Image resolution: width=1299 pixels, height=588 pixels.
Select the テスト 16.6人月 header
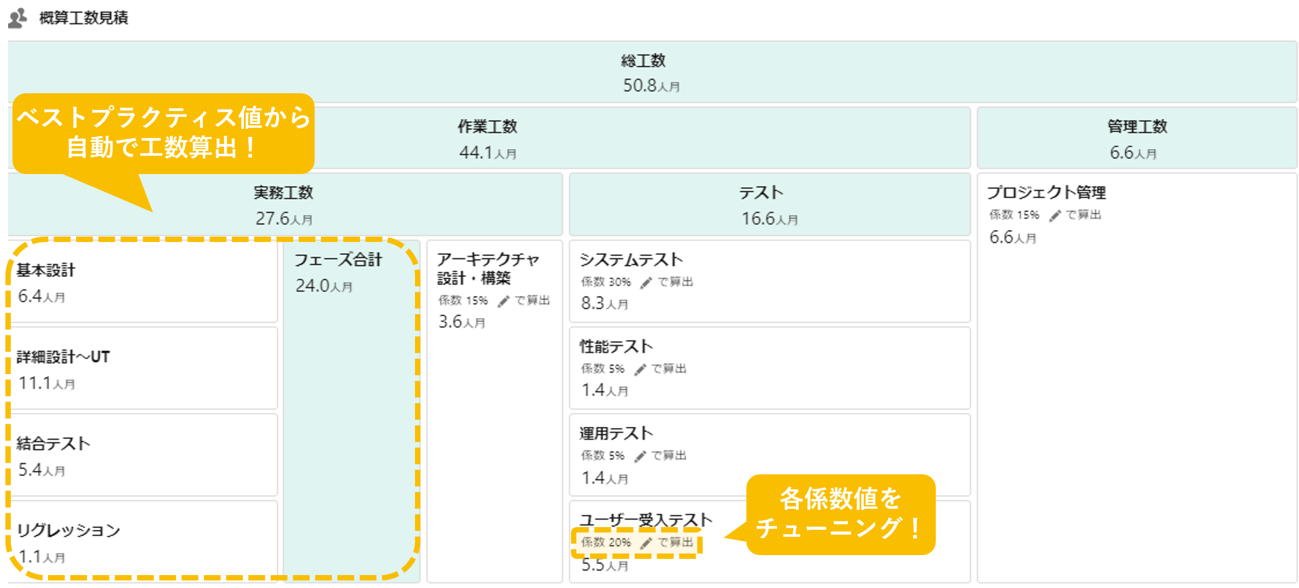tap(768, 205)
